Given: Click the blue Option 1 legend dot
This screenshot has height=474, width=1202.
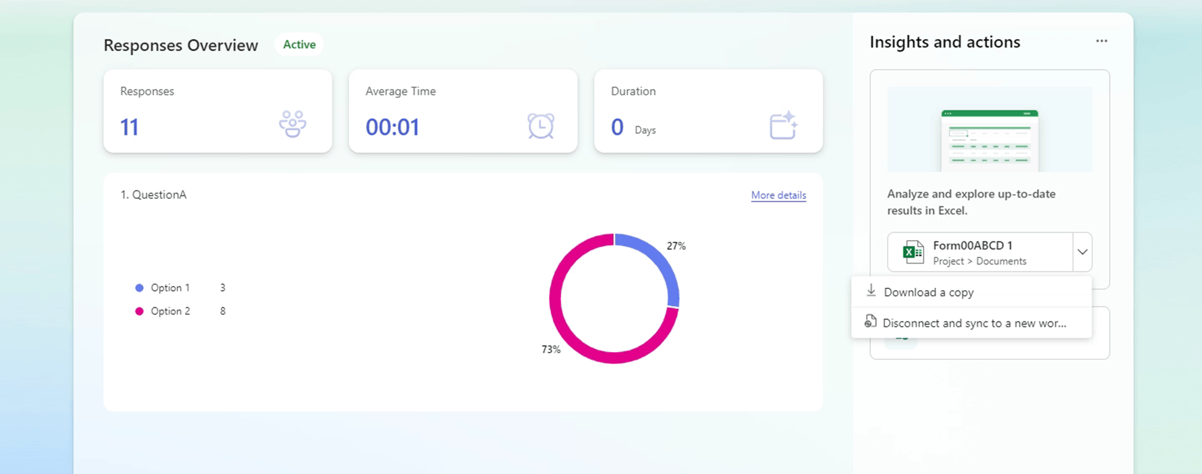Looking at the screenshot, I should [x=139, y=288].
